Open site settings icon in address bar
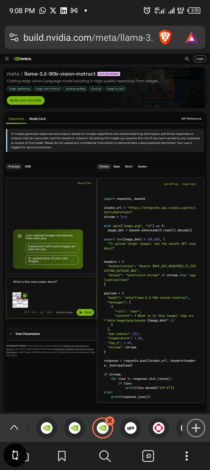Viewport: 210px width, 470px height. coord(14,38)
